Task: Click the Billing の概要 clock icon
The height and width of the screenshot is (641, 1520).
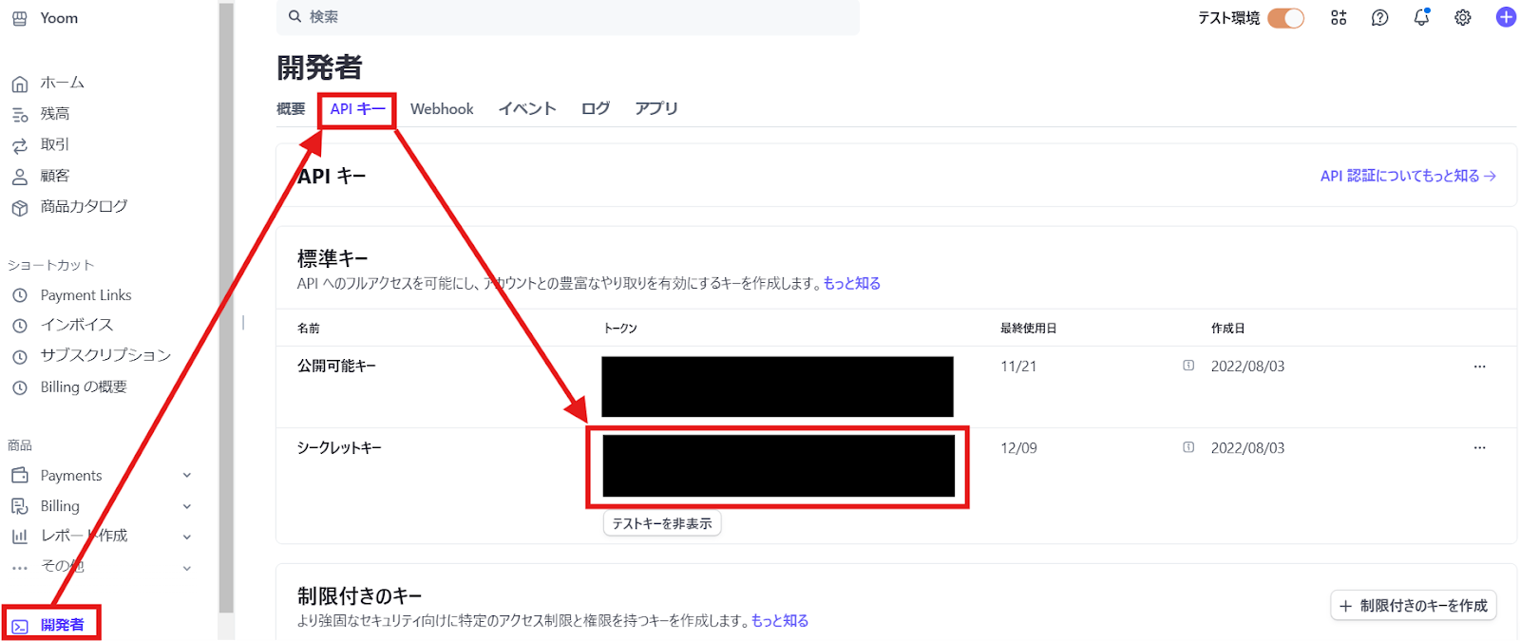Action: (19, 387)
